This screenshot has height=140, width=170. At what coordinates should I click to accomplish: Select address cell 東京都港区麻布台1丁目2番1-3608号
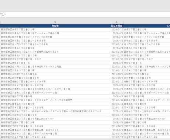point(55,41)
